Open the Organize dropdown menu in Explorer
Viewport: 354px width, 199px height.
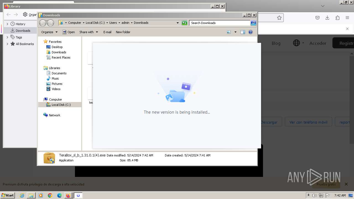coord(49,32)
